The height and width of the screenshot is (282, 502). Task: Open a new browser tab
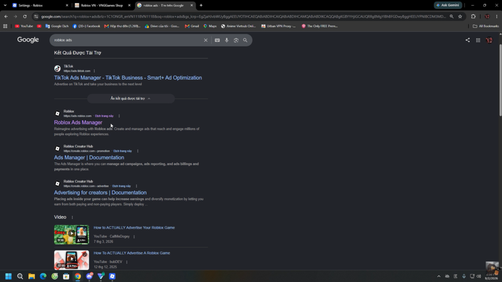pos(201,5)
